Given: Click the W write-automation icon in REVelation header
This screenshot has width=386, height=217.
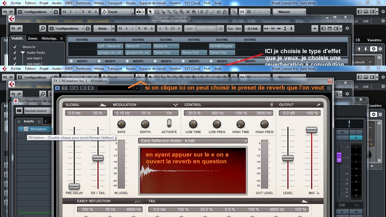Looking at the screenshot, I should coord(76,88).
